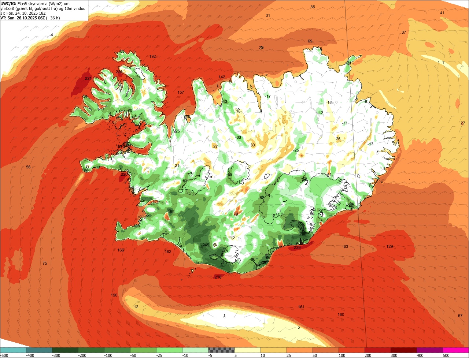The height and width of the screenshot is (358, 469).
Task: Click the map value '-33' in central Iceland
Action: tap(238, 137)
